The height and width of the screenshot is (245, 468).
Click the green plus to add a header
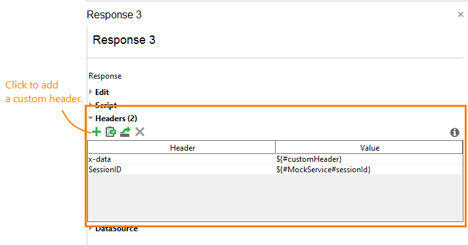[x=96, y=132]
